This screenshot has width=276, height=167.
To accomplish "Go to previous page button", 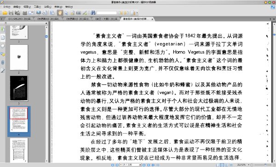I will pos(117,165).
